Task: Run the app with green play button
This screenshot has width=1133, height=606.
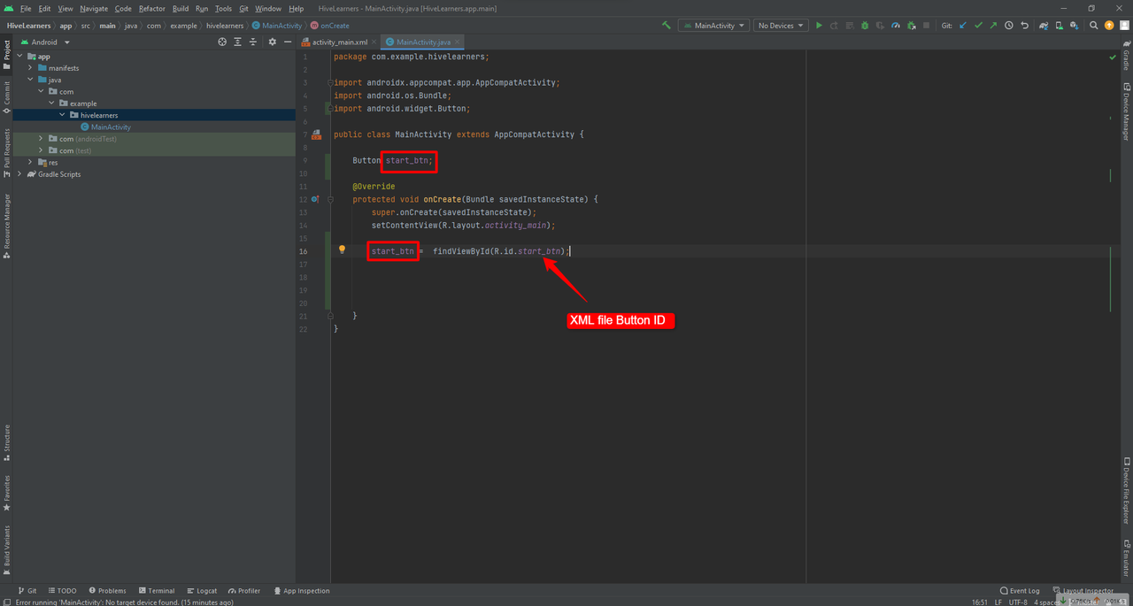Action: click(819, 26)
